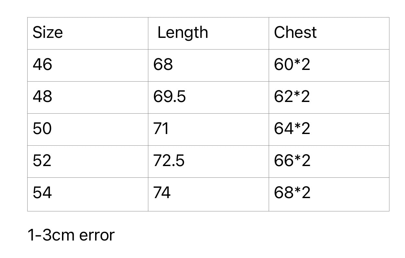This screenshot has height=258, width=405.
Task: Click the length value 74
Action: (162, 193)
